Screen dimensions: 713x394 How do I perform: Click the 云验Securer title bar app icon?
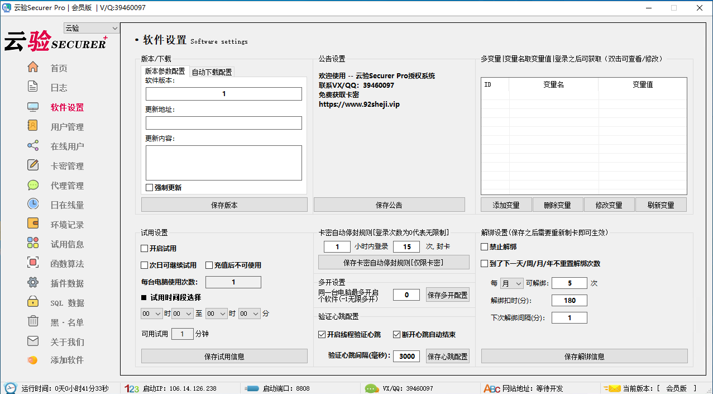pyautogui.click(x=7, y=8)
